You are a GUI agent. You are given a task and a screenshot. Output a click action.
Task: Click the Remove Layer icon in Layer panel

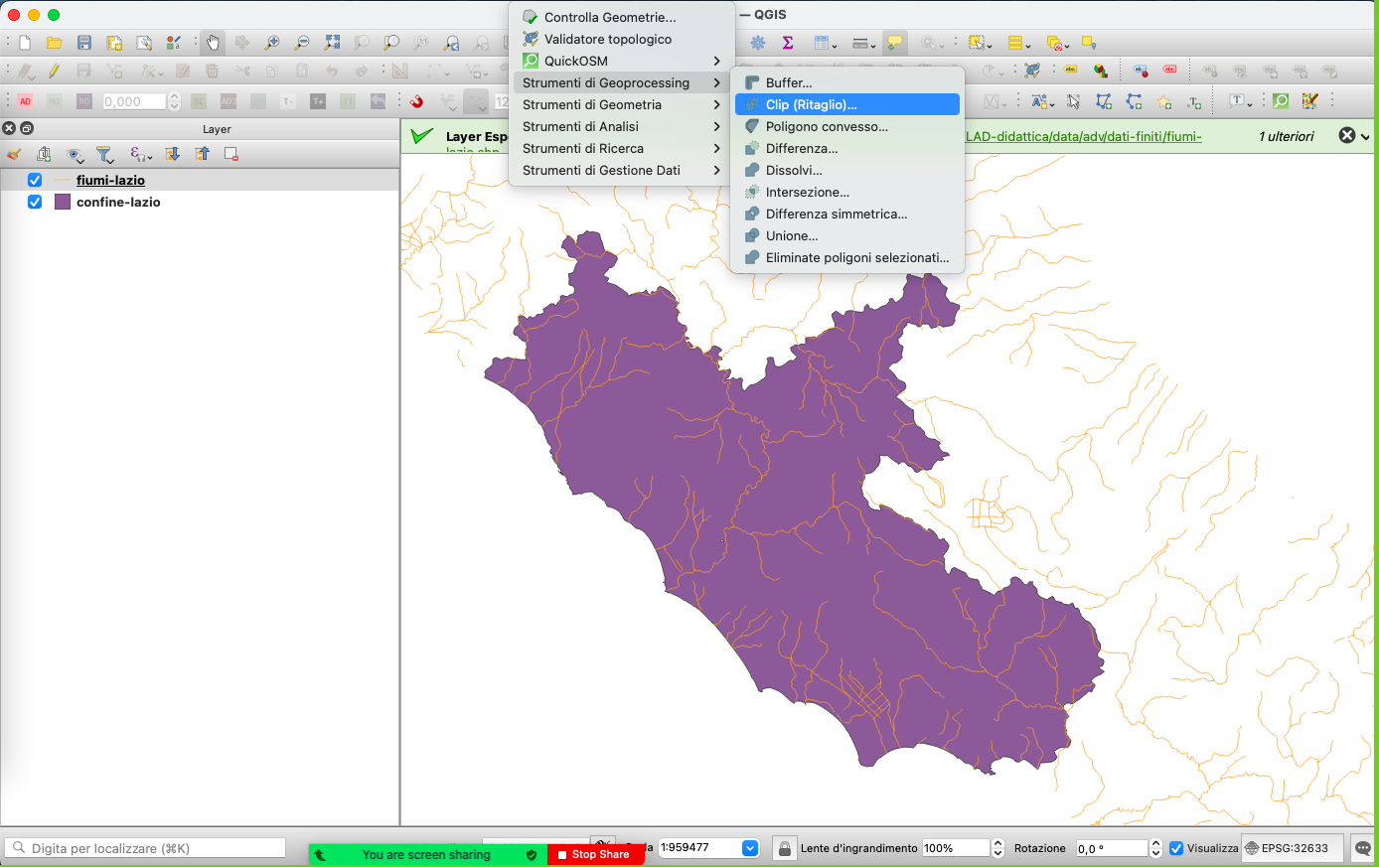click(231, 154)
